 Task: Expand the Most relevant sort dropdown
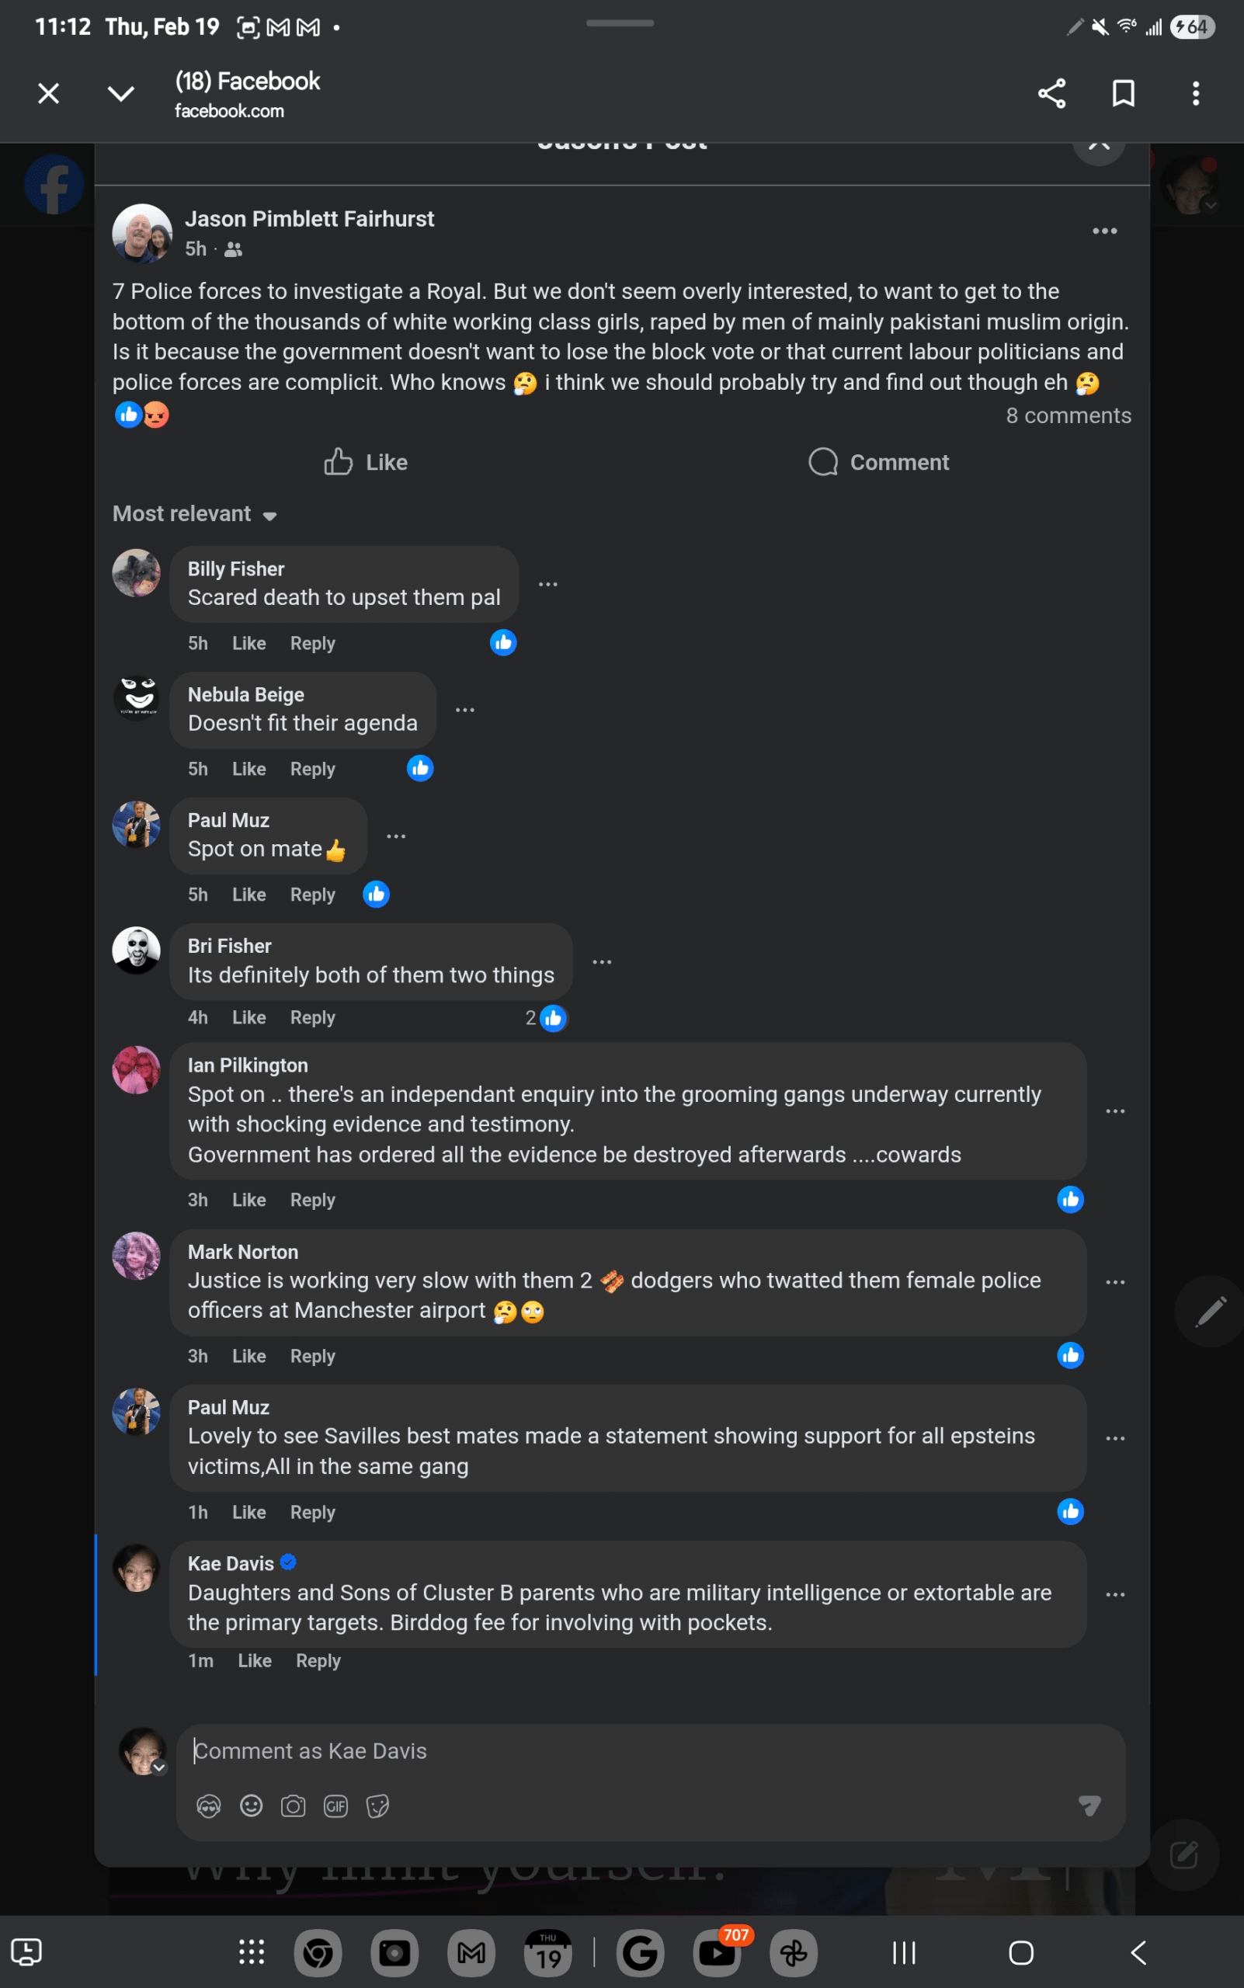tap(195, 514)
